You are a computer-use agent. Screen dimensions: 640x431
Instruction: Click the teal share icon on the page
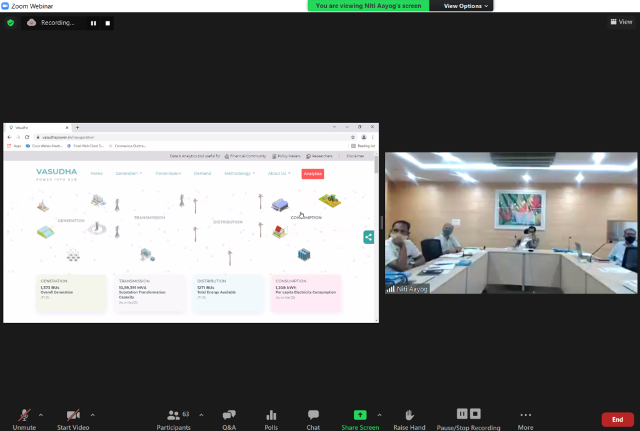click(369, 237)
